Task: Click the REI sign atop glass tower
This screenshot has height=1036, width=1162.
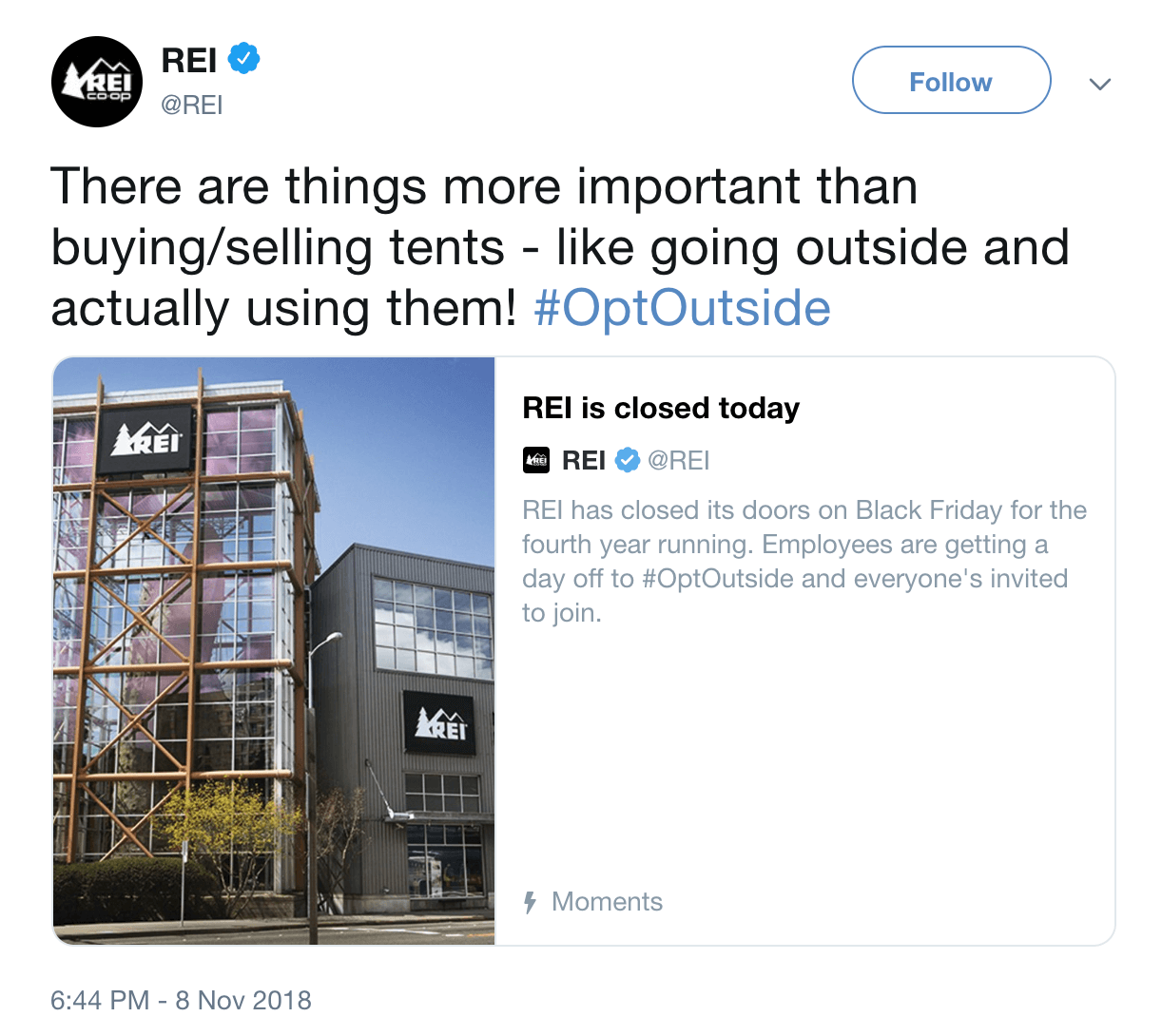Action: coord(146,442)
